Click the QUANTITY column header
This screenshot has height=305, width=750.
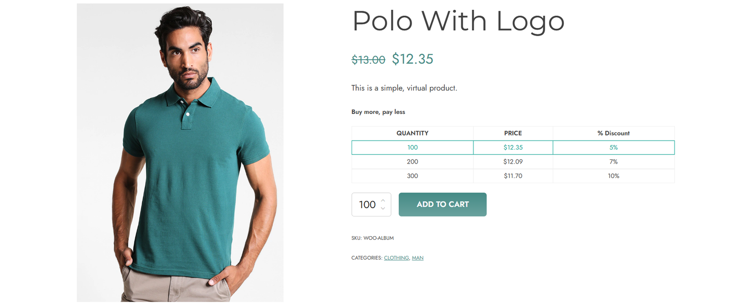[x=412, y=133]
